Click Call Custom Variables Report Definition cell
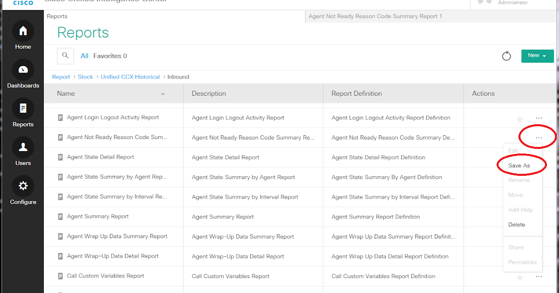 (x=383, y=276)
